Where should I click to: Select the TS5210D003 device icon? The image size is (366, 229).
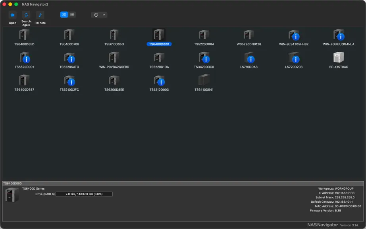pos(159,80)
